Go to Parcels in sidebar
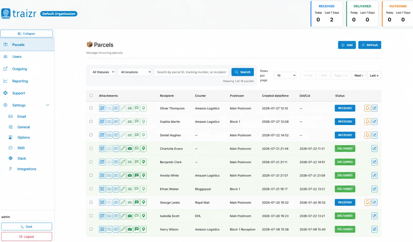This screenshot has height=242, width=413. pyautogui.click(x=27, y=45)
